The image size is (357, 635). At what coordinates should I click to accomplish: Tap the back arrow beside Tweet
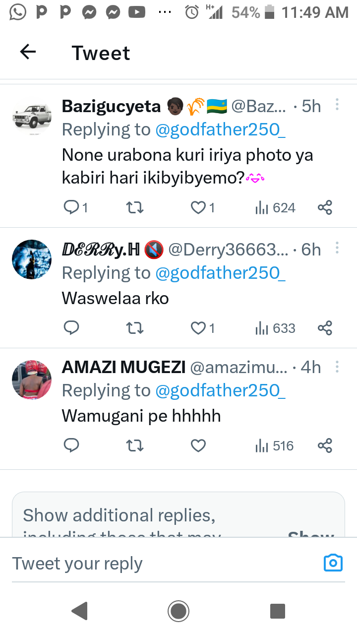(x=28, y=52)
